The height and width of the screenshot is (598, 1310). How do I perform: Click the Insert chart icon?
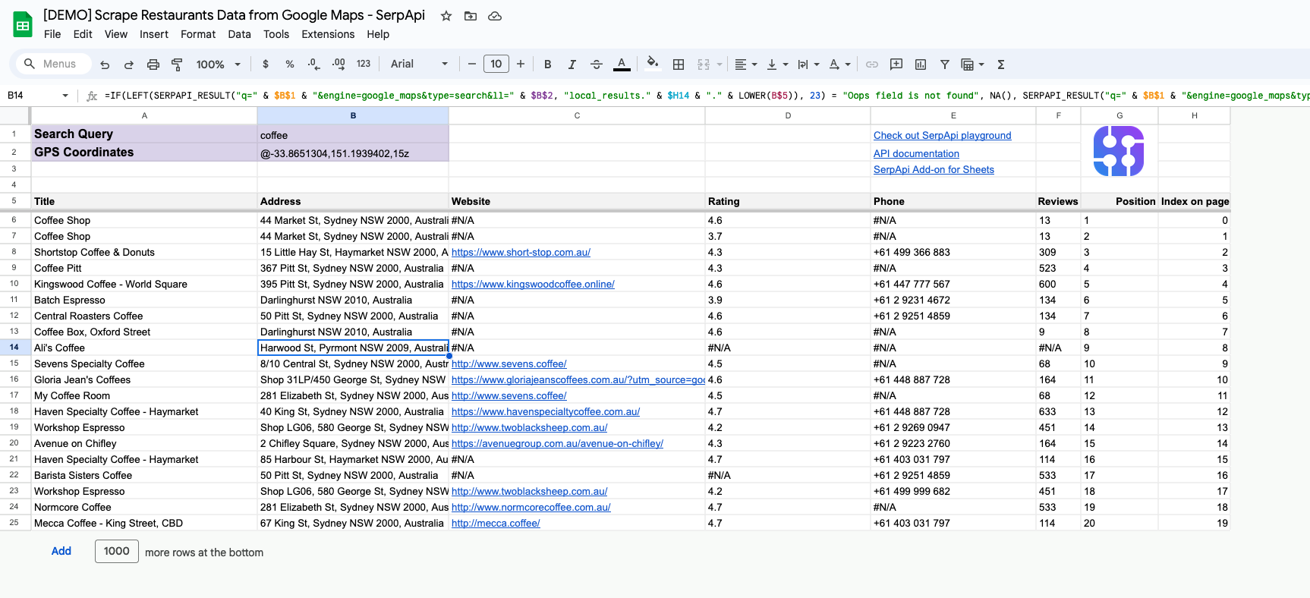[921, 65]
